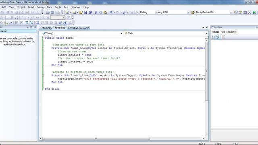Open the Edit menu
This screenshot has height=145, width=258.
coord(4,7)
